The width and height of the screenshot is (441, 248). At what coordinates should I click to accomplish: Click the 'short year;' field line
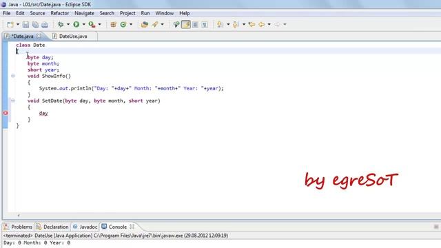coord(43,70)
